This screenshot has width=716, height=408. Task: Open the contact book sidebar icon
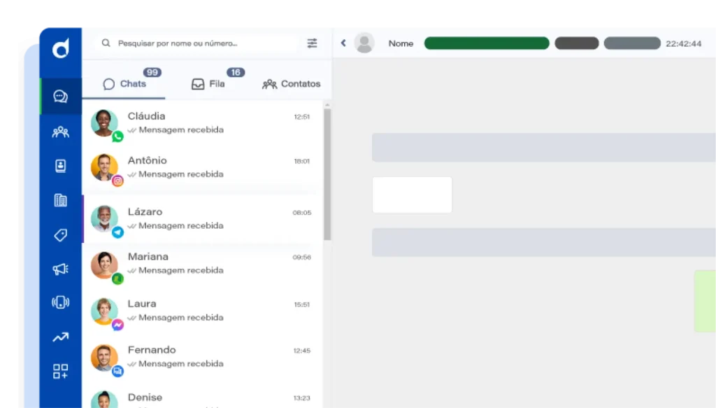61,166
